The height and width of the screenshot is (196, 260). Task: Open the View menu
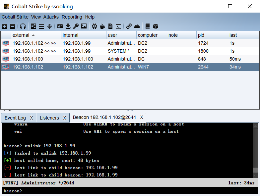[x=36, y=17]
